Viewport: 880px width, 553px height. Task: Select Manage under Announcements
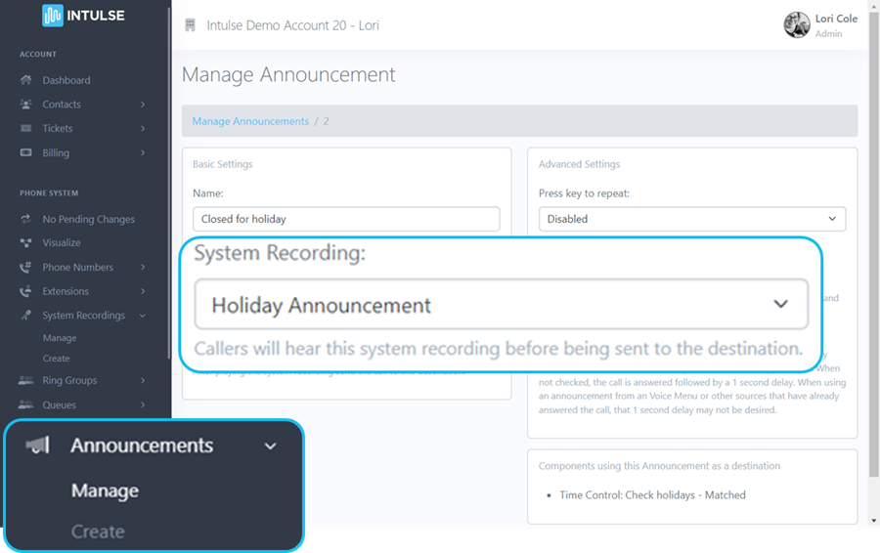tap(105, 490)
